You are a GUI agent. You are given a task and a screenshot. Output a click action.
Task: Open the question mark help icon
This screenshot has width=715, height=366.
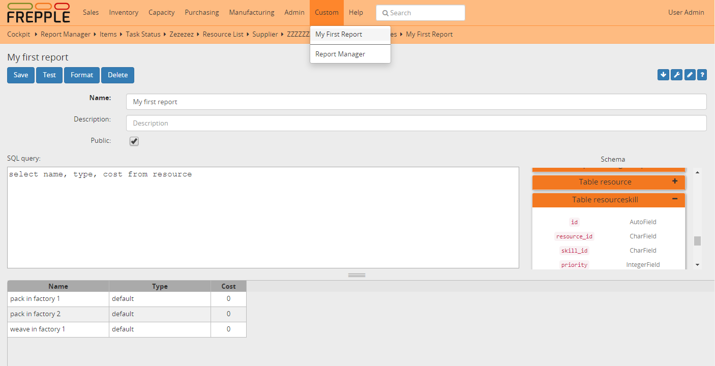tap(702, 75)
